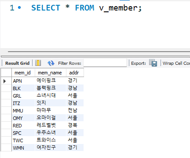Click the OMY cell
Screen dimensions: 190x158
coord(23,118)
